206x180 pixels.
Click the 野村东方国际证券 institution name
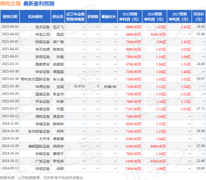[35, 79]
